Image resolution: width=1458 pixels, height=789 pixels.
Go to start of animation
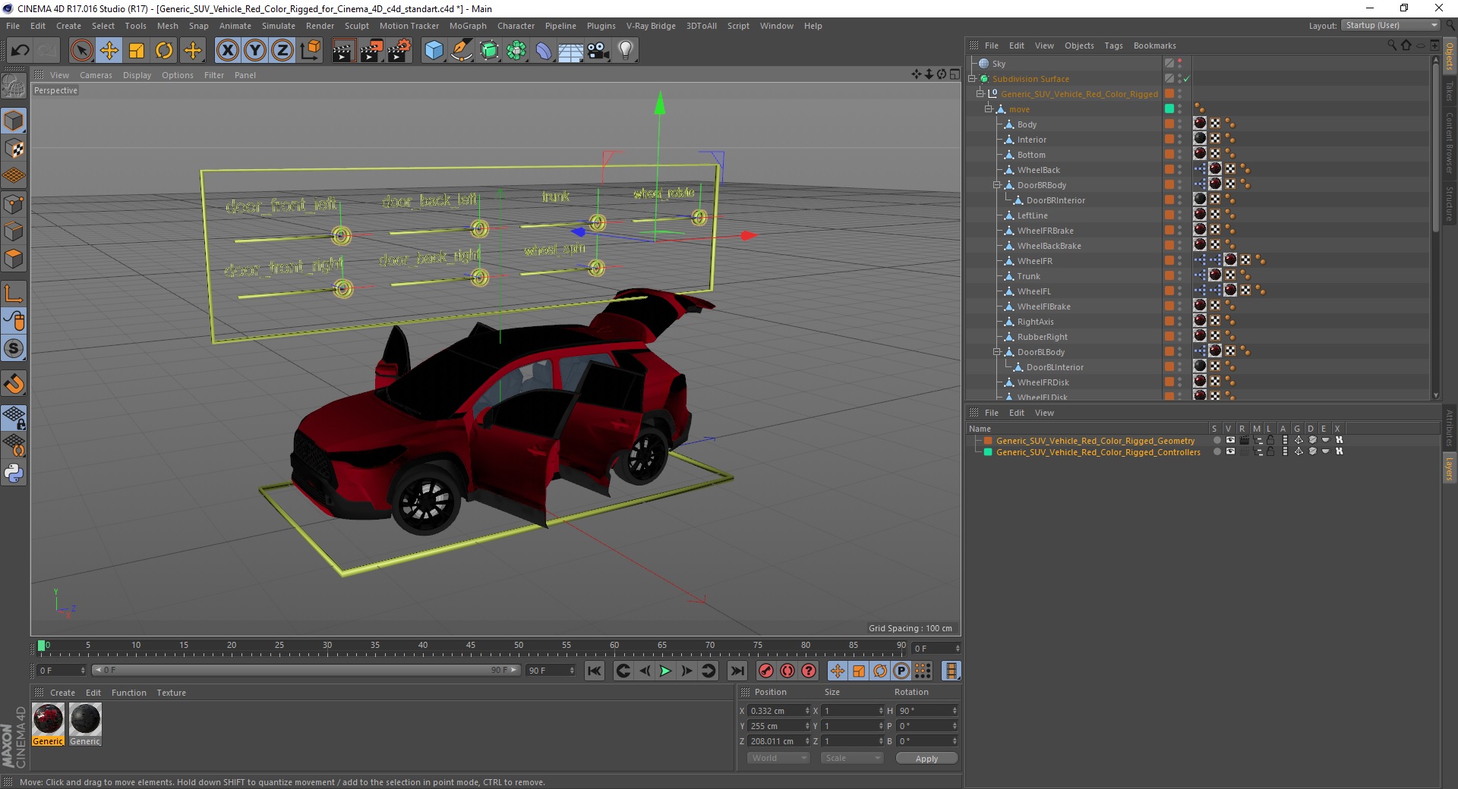pyautogui.click(x=595, y=671)
